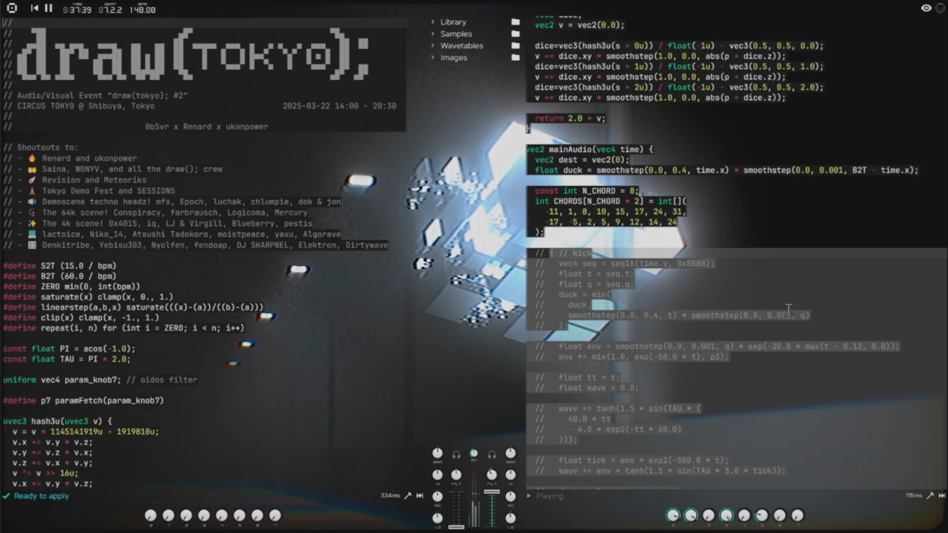
Task: Click the right channel MID knob
Action: [511, 496]
